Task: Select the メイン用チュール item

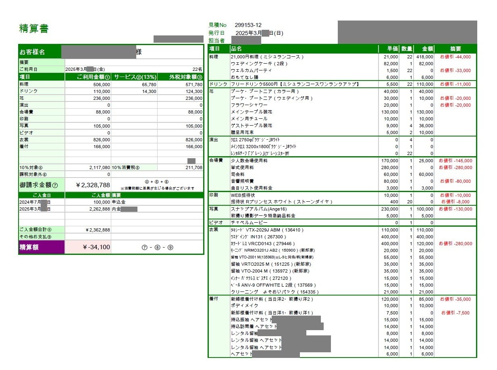Action: click(x=249, y=119)
